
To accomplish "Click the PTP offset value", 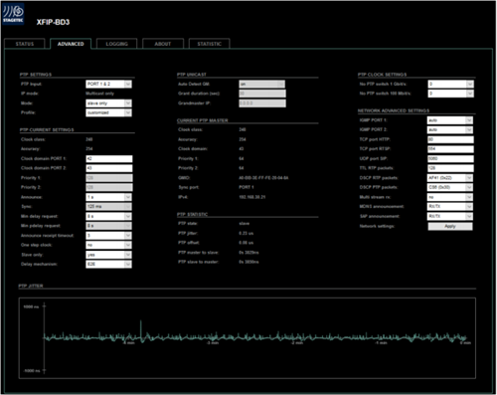I will [246, 243].
